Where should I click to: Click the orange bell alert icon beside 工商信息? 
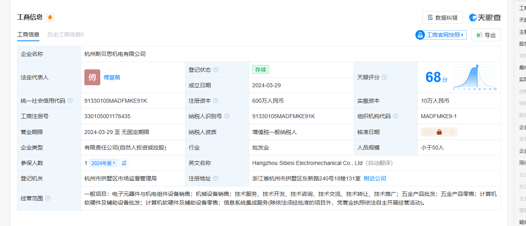tap(50, 17)
